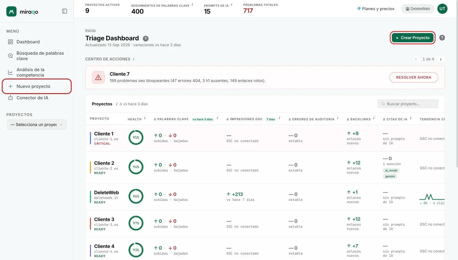
Task: Click the warning triangle icon for Cliente 7
Action: (98, 77)
